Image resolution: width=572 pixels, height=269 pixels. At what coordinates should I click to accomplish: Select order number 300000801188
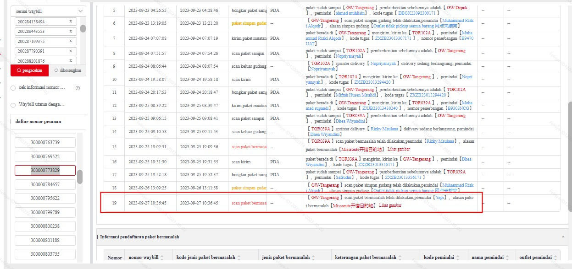45,240
